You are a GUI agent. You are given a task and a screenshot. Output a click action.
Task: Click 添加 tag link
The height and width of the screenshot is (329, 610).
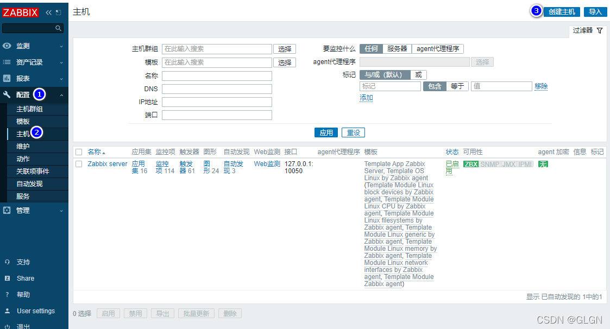(x=366, y=98)
